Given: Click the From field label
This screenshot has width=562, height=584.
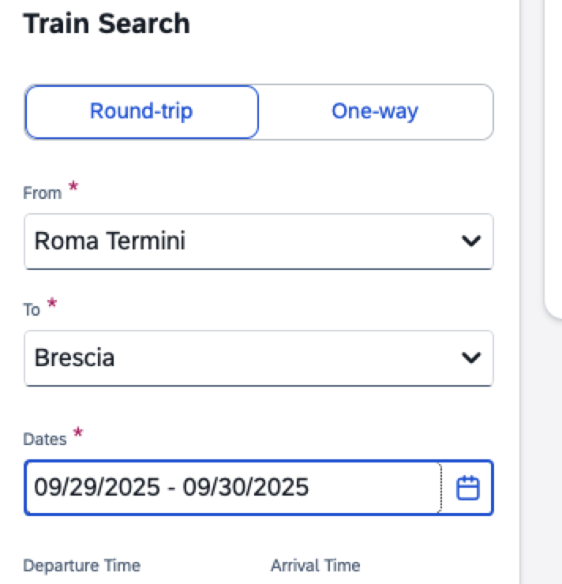Looking at the screenshot, I should pyautogui.click(x=43, y=193).
